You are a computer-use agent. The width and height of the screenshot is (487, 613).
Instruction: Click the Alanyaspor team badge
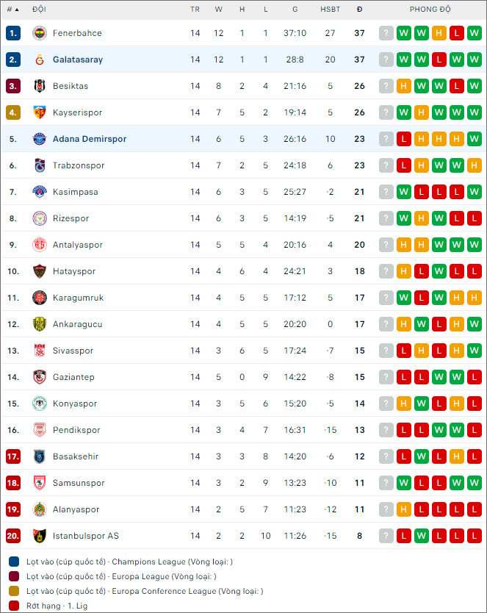click(x=40, y=509)
